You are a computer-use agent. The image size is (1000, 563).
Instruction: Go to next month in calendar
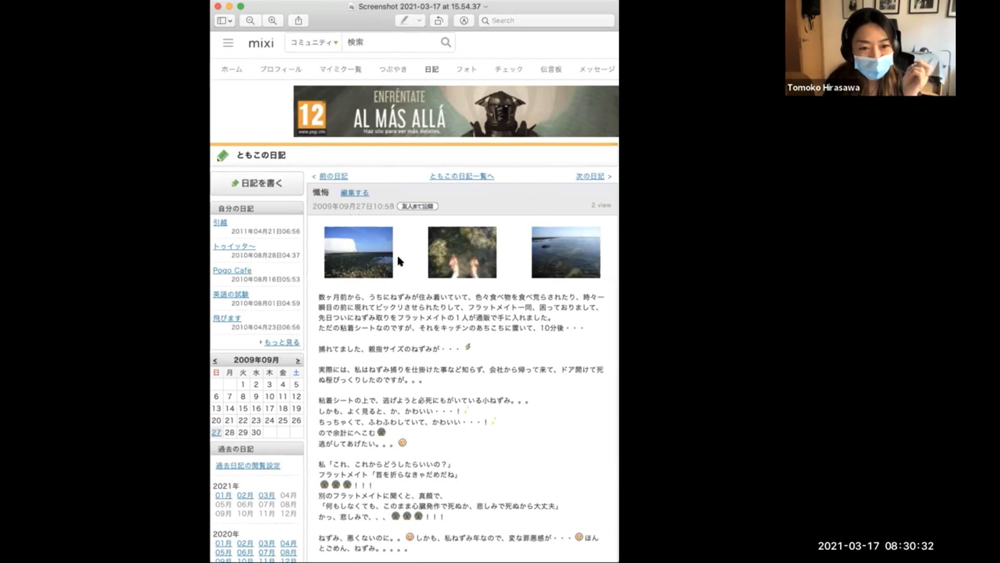pos(298,360)
